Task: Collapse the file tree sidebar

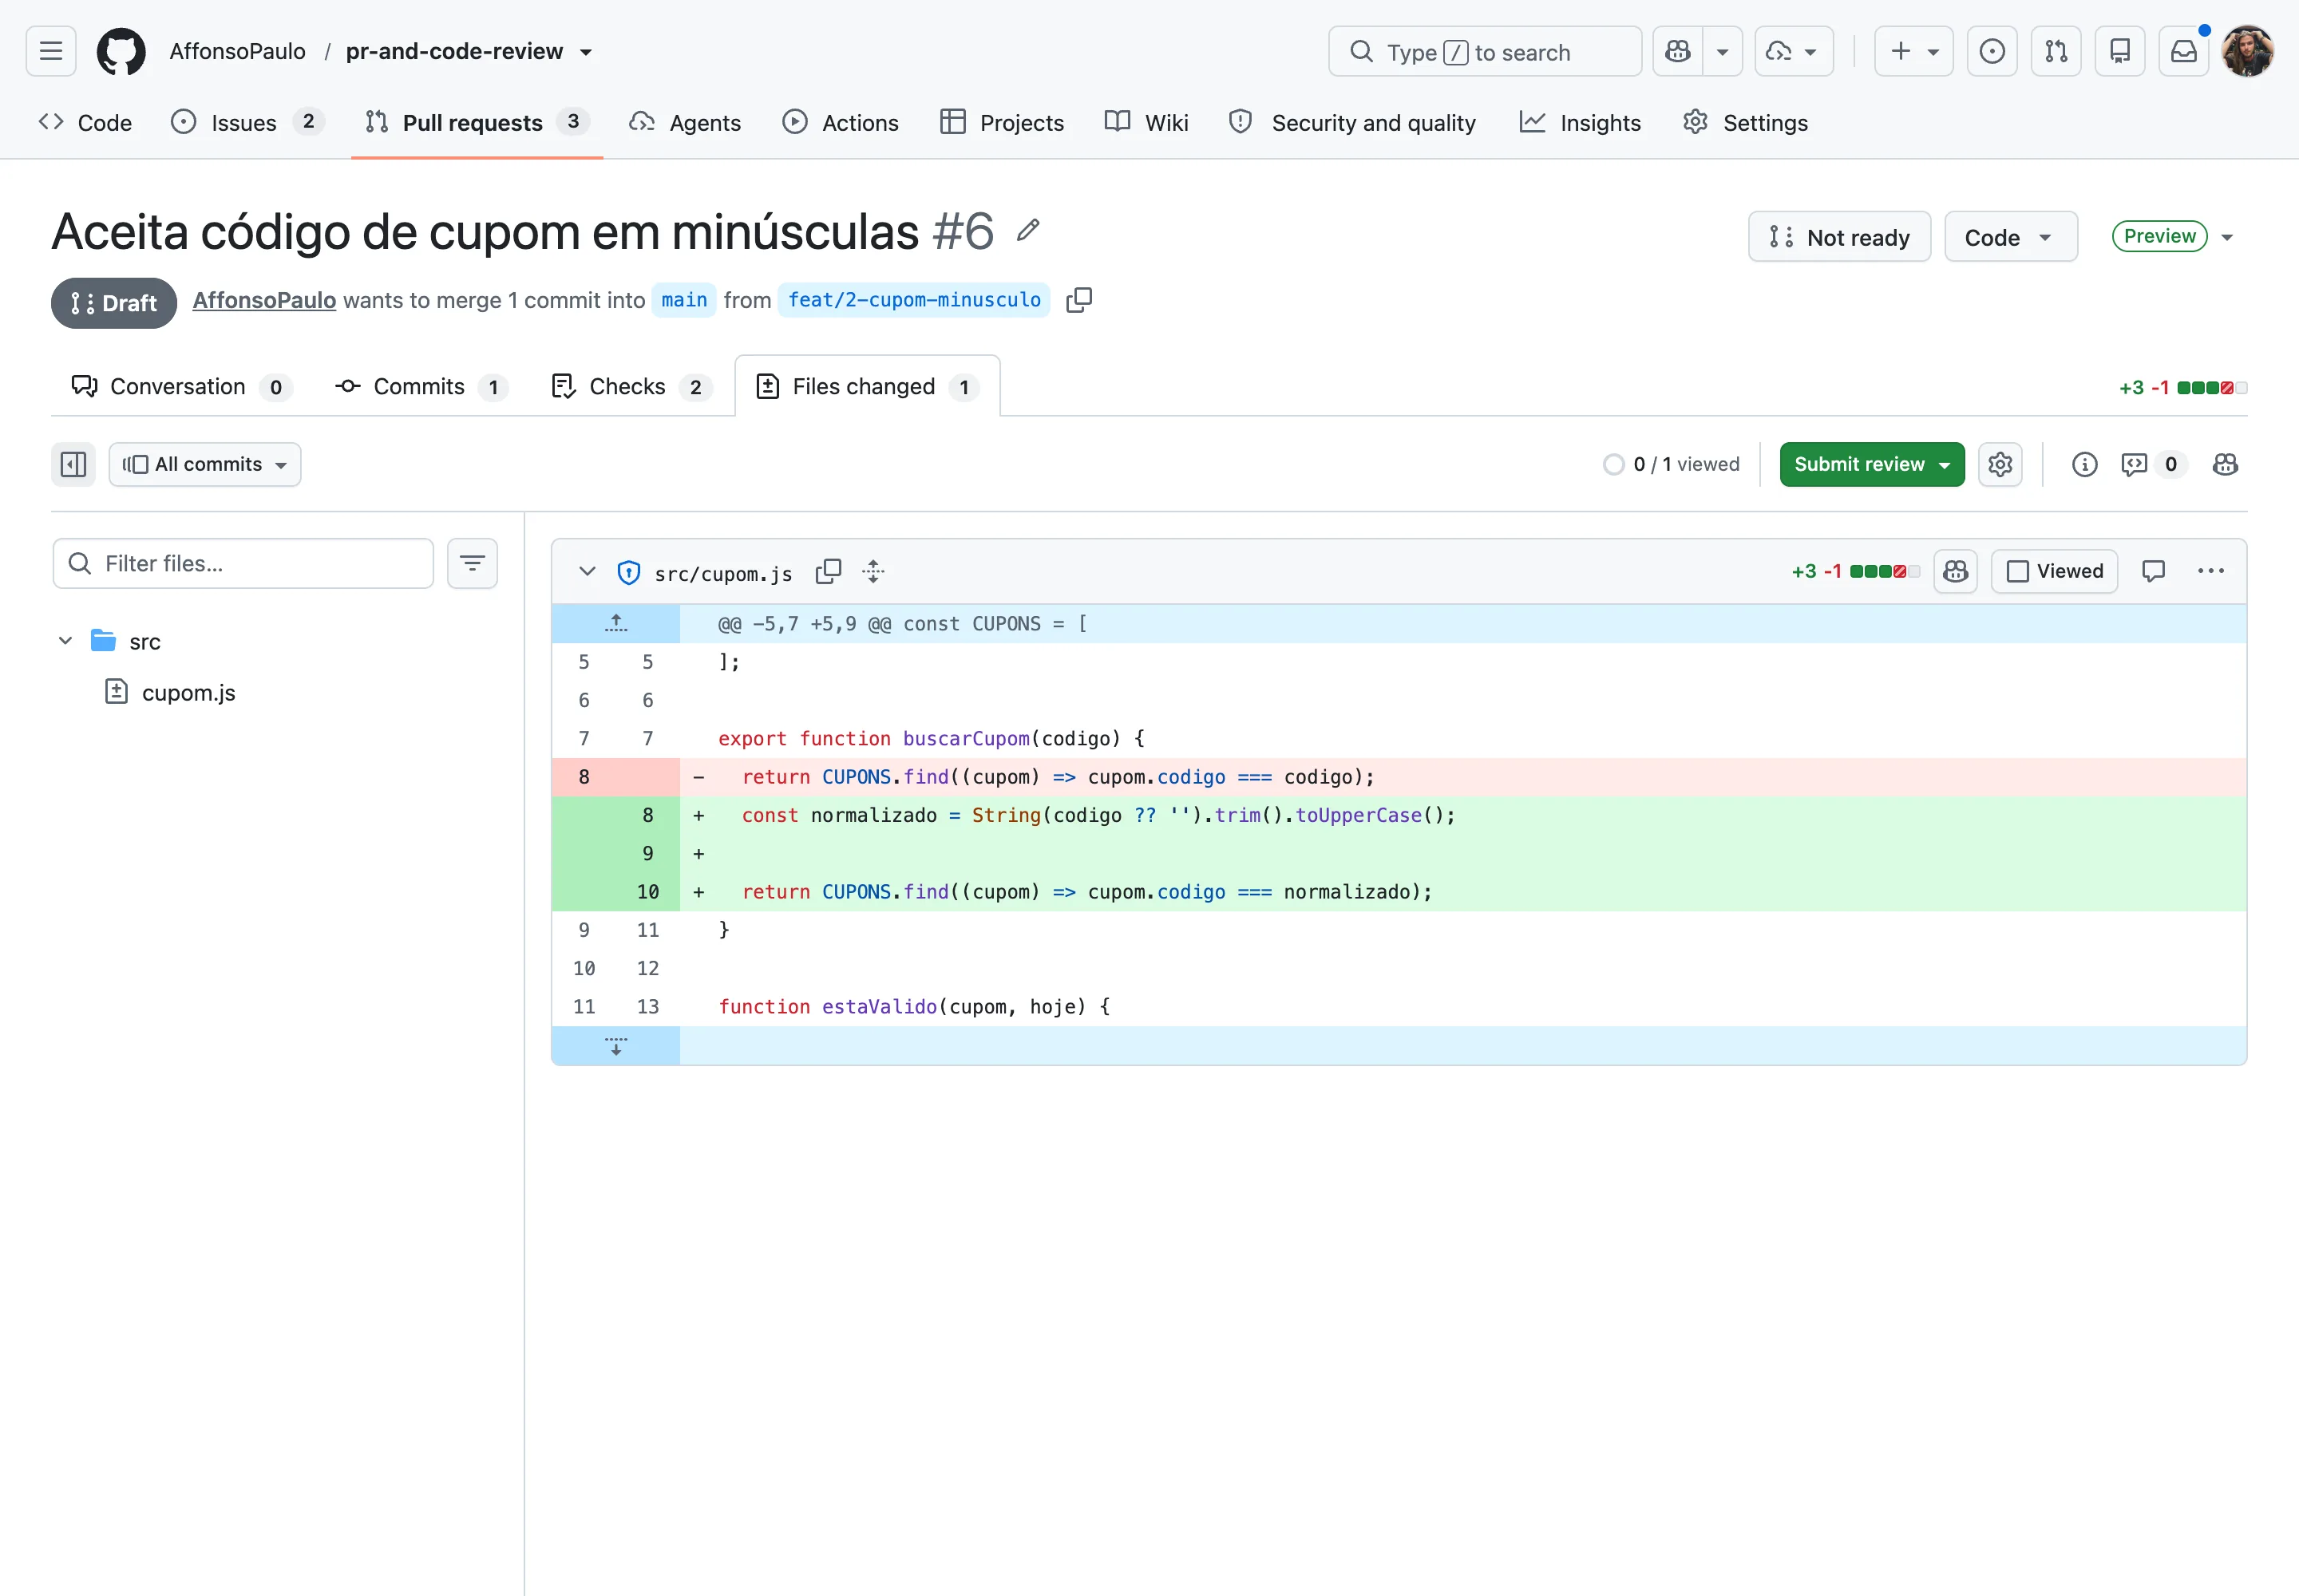Action: click(x=73, y=464)
